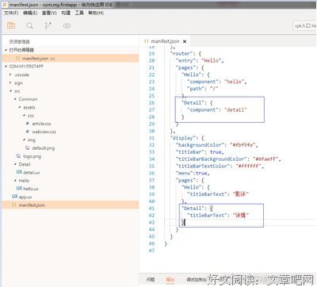Click the app logo in title bar
The width and height of the screenshot is (317, 287).
tap(5, 5)
